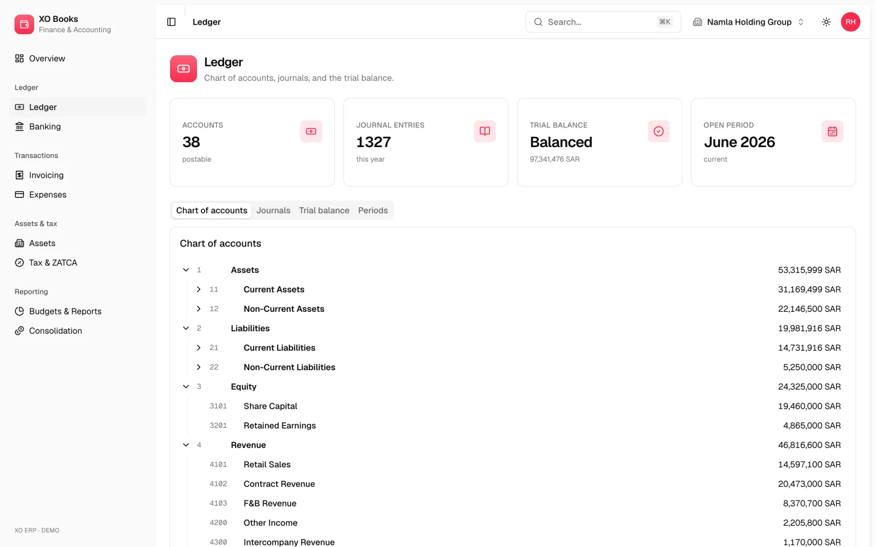This screenshot has width=875, height=547.
Task: Open the RH user avatar menu
Action: point(850,22)
